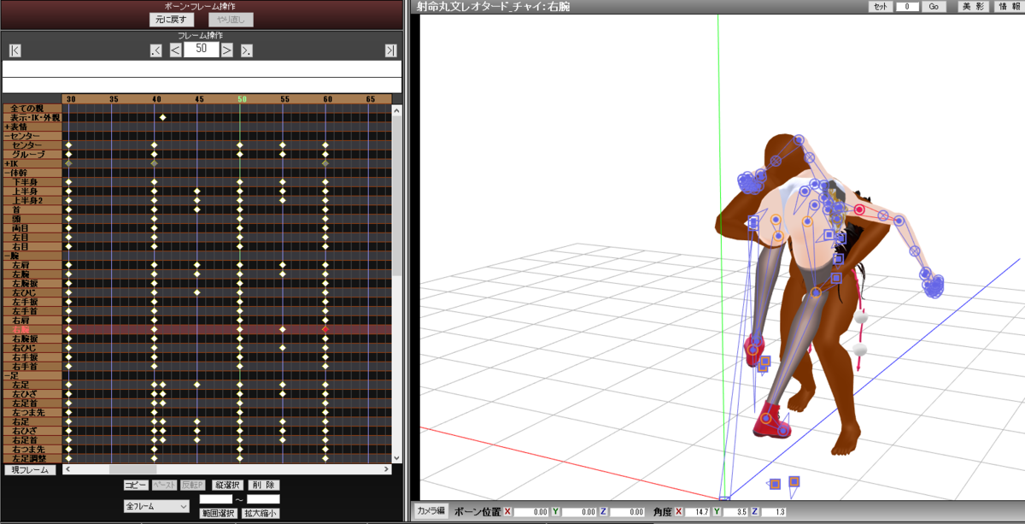Go to previous keyframe (.< button)
This screenshot has width=1025, height=524.
155,50
